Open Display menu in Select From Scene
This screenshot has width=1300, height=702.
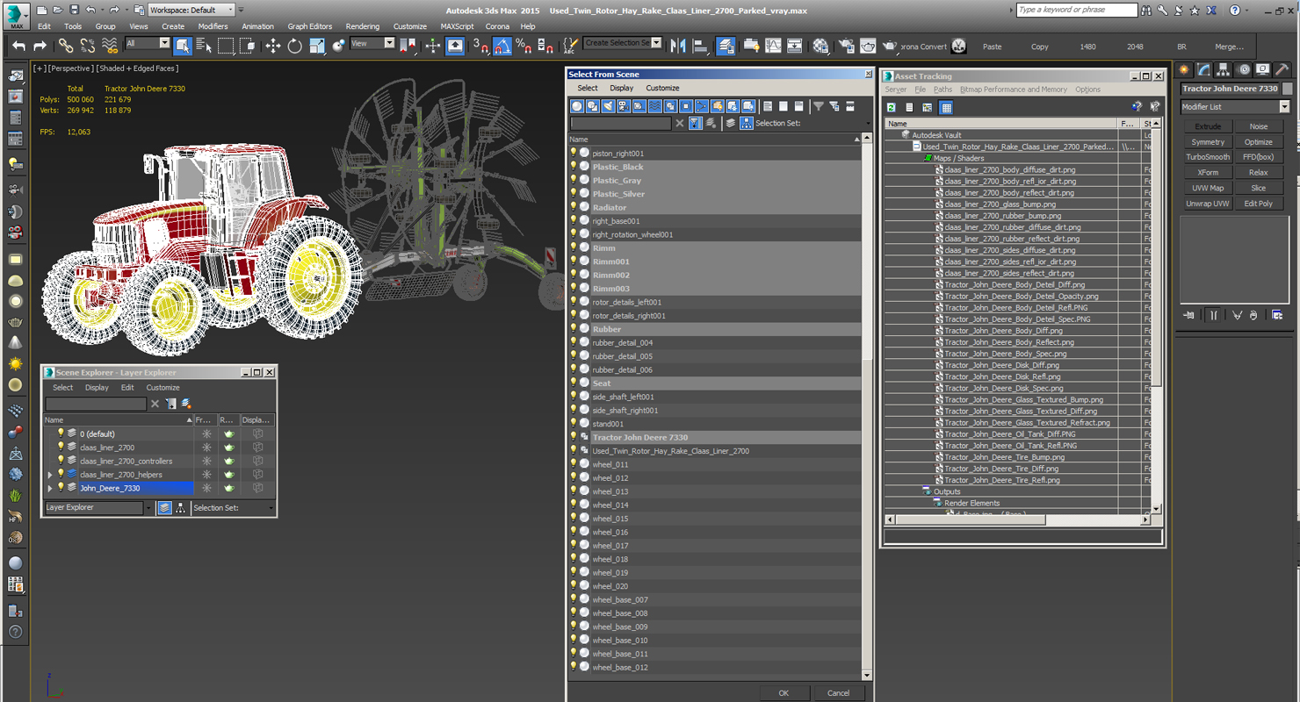pyautogui.click(x=621, y=88)
